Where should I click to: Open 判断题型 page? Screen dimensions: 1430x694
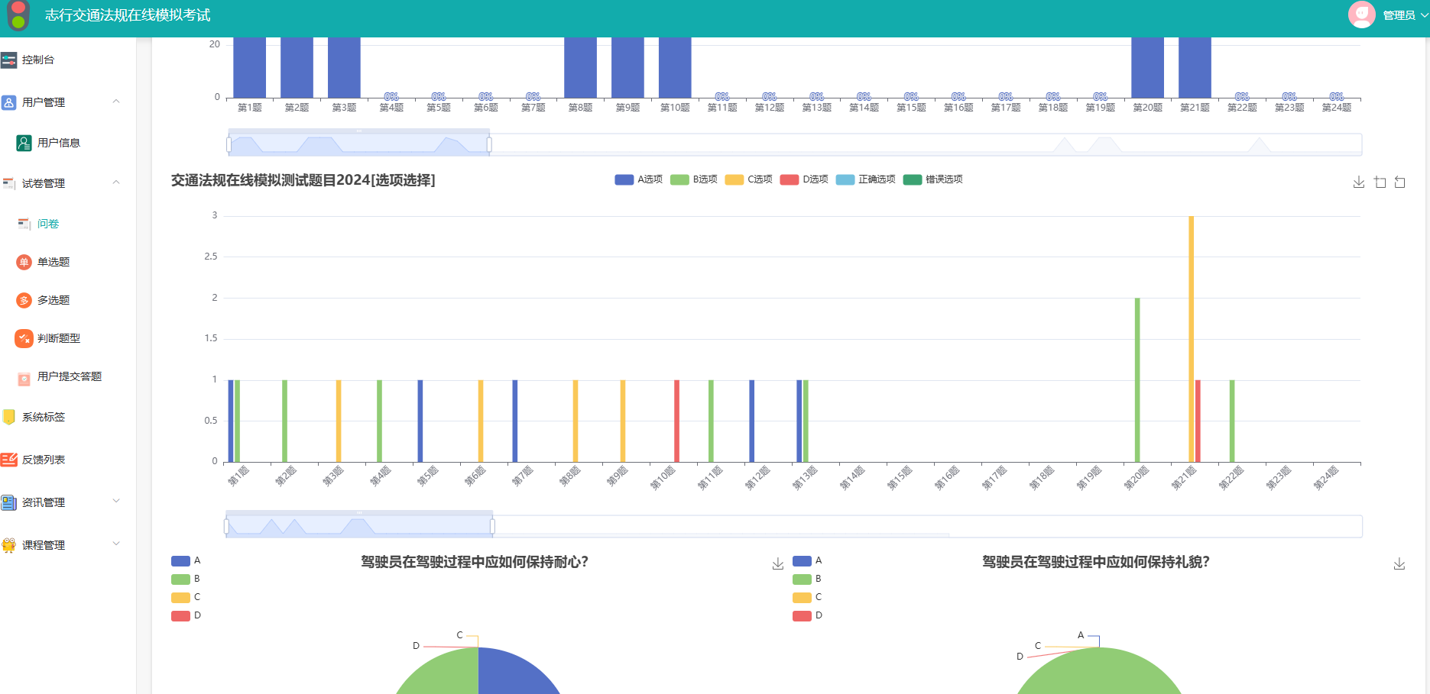[x=59, y=338]
